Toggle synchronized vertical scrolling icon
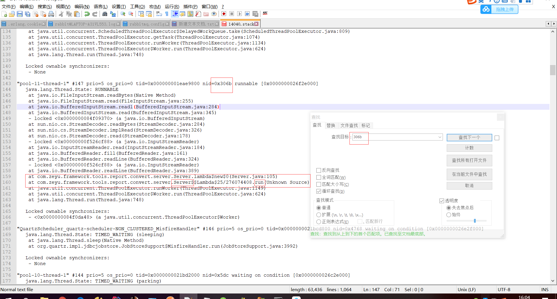Screen dimensions: 557x299 [x=141, y=14]
